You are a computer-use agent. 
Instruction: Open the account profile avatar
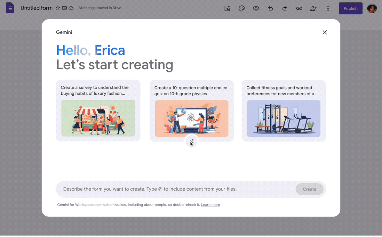tap(372, 8)
